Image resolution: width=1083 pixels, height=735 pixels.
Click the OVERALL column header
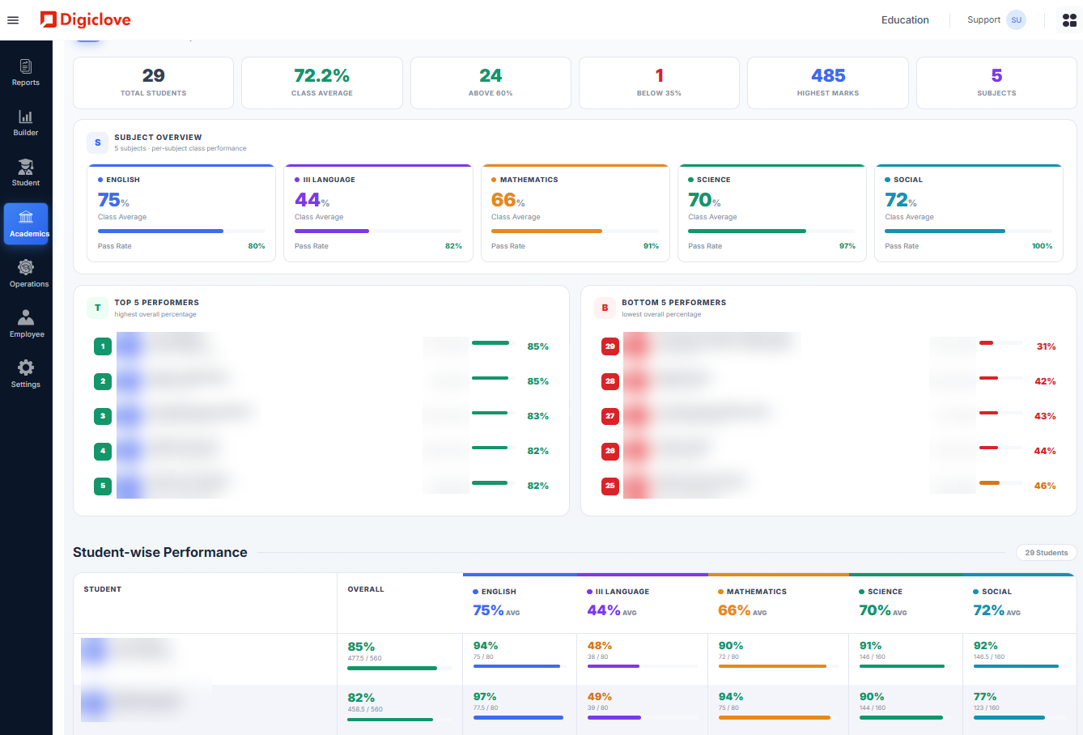[x=366, y=589]
